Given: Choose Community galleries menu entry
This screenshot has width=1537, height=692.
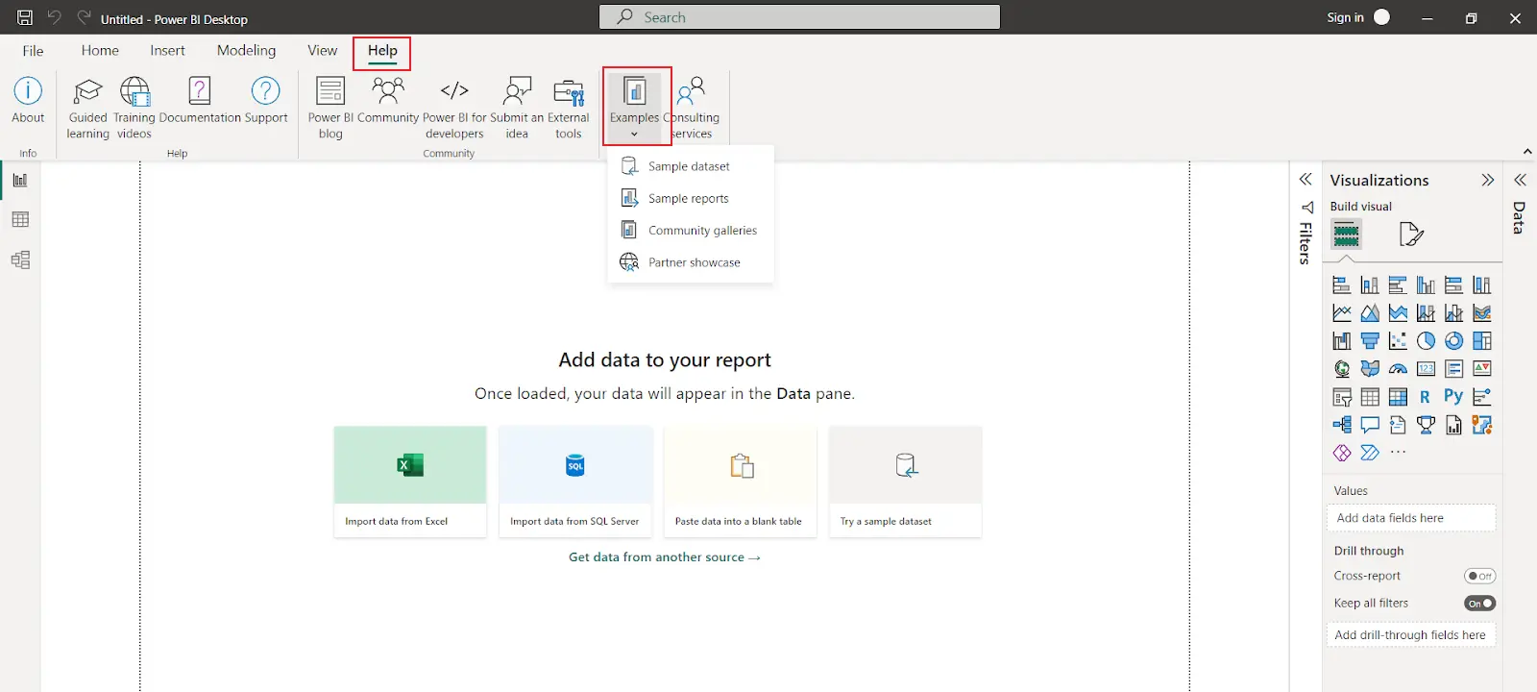Looking at the screenshot, I should (691, 231).
